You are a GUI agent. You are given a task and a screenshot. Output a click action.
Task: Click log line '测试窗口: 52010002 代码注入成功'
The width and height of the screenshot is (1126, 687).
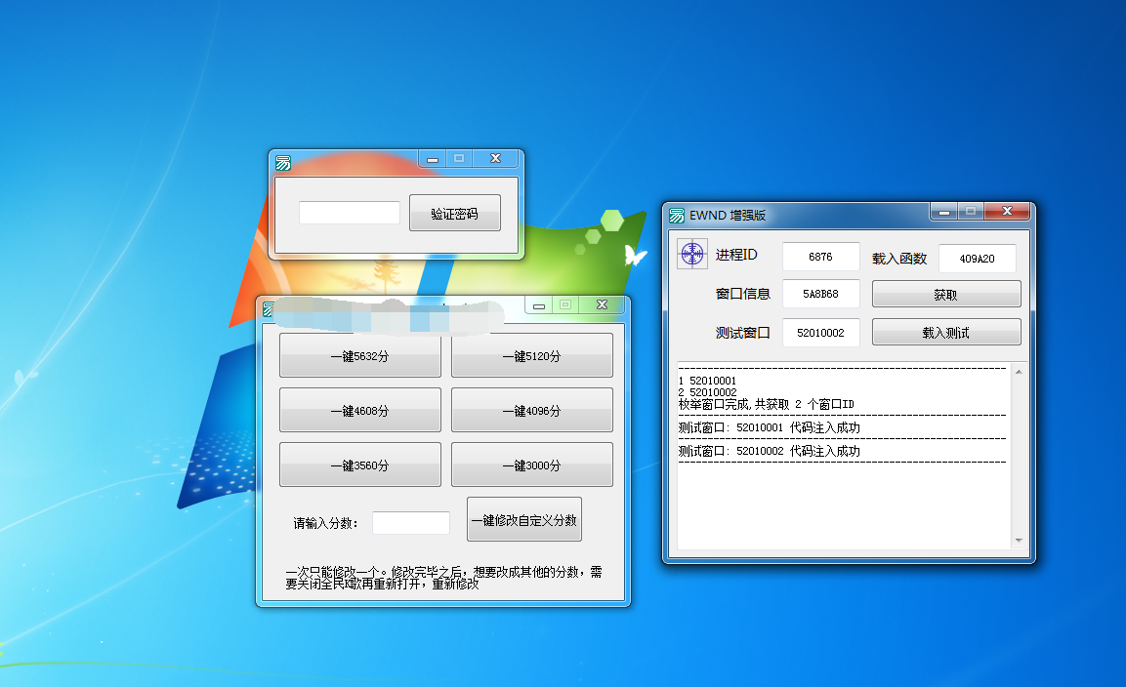(770, 451)
